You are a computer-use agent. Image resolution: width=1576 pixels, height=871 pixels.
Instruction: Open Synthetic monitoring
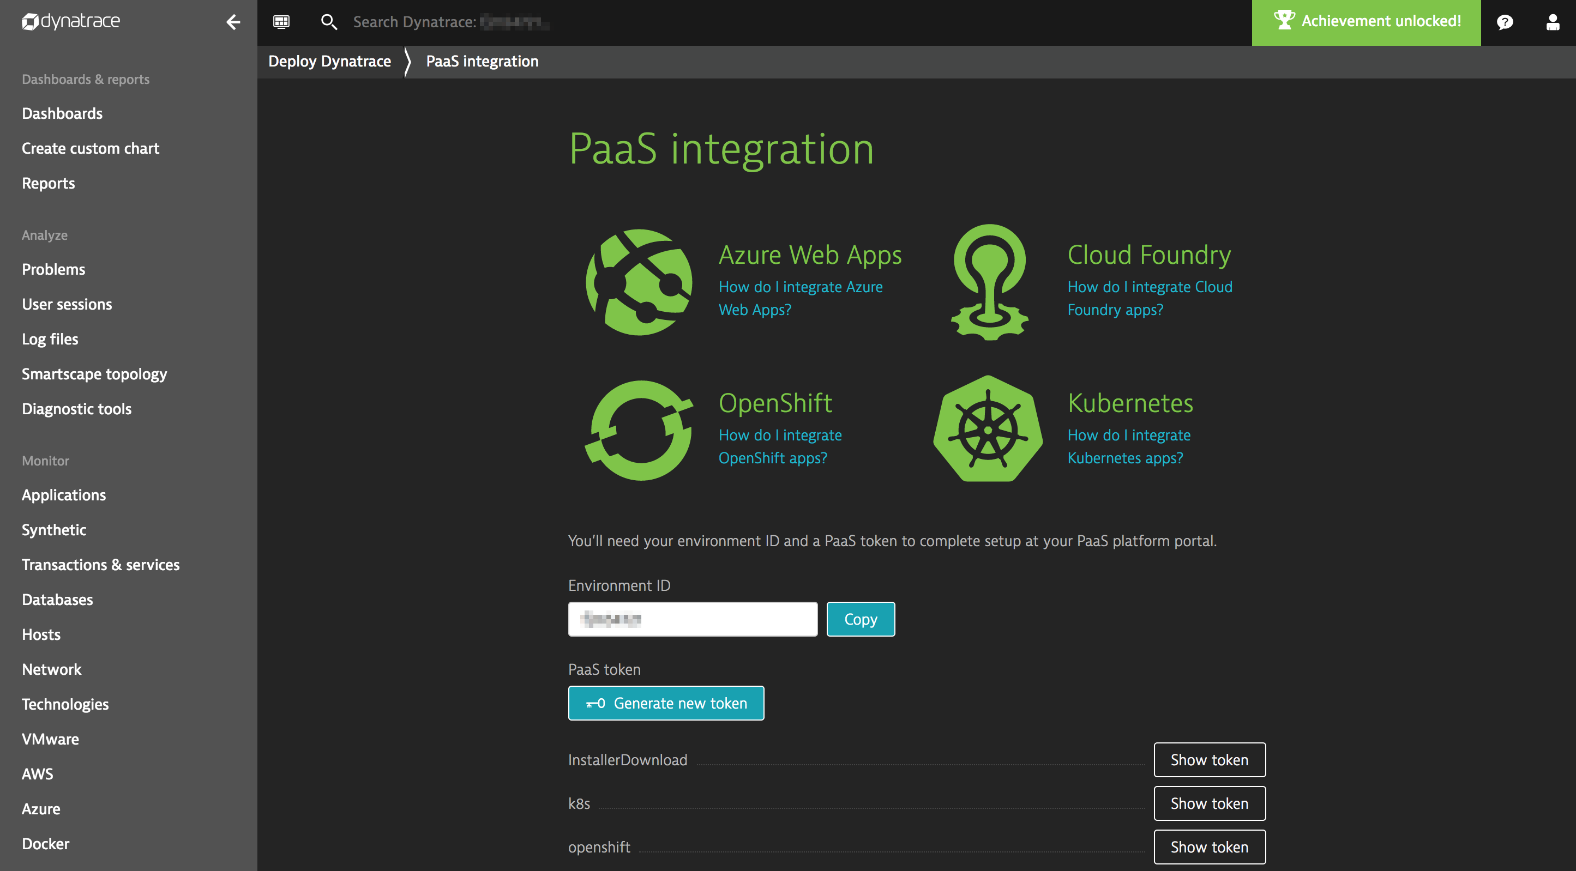[x=54, y=530]
